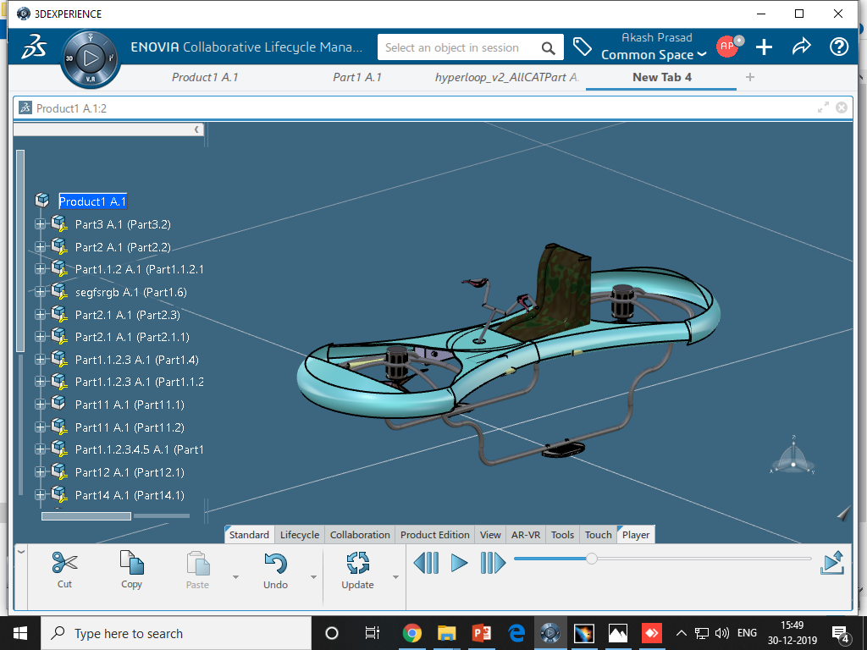
Task: Add a new tab with plus
Action: point(750,77)
